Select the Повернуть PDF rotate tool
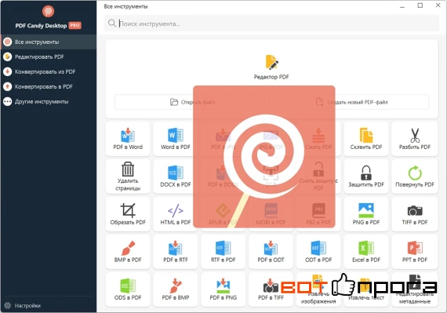Viewport: 447px width, 313px height. pyautogui.click(x=415, y=177)
